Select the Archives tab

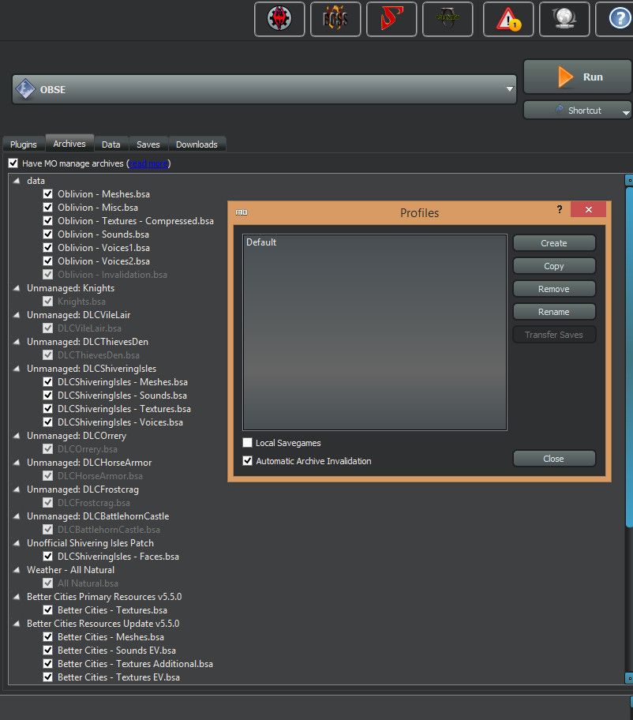tap(69, 143)
